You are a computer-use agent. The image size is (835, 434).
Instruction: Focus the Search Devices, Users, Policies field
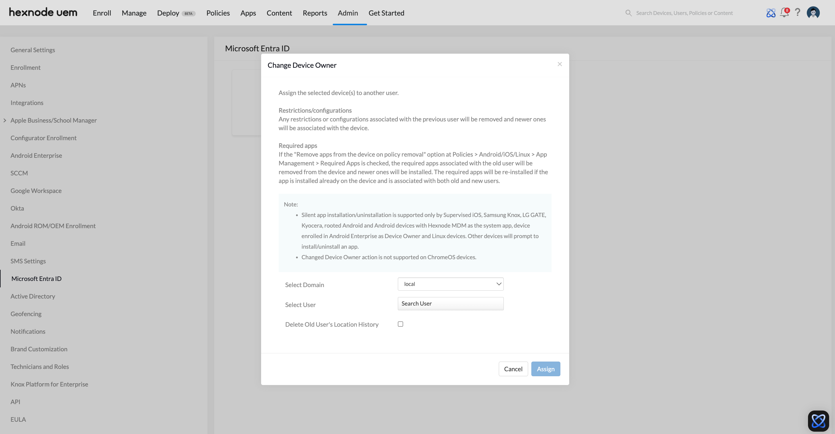pyautogui.click(x=684, y=13)
